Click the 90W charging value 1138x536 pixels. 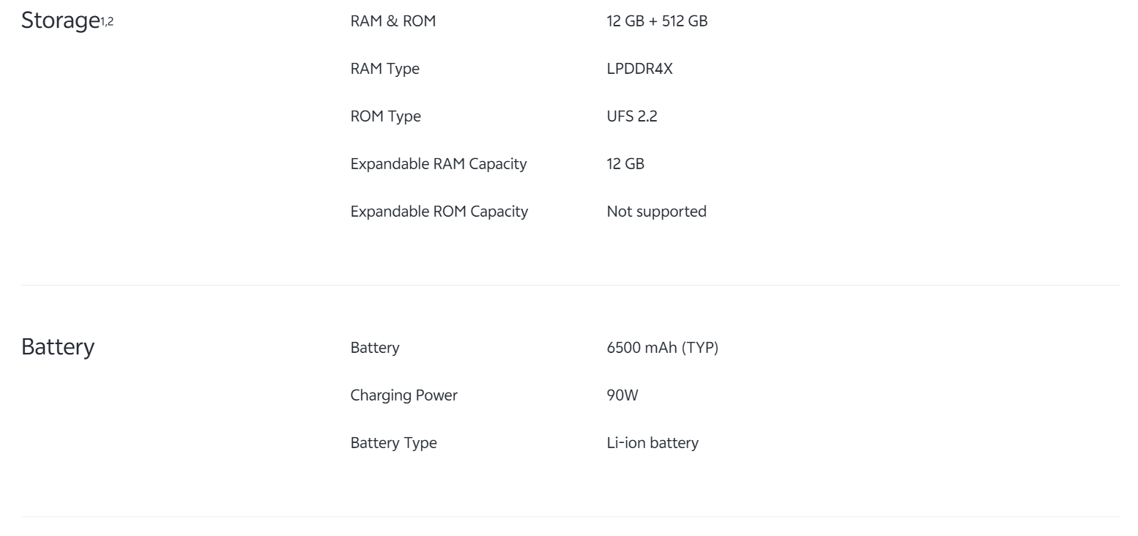[x=622, y=395]
